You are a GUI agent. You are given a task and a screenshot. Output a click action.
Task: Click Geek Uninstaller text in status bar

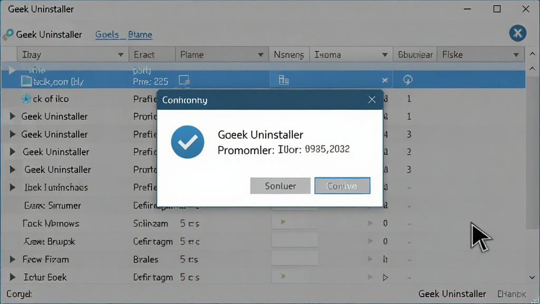pyautogui.click(x=452, y=293)
